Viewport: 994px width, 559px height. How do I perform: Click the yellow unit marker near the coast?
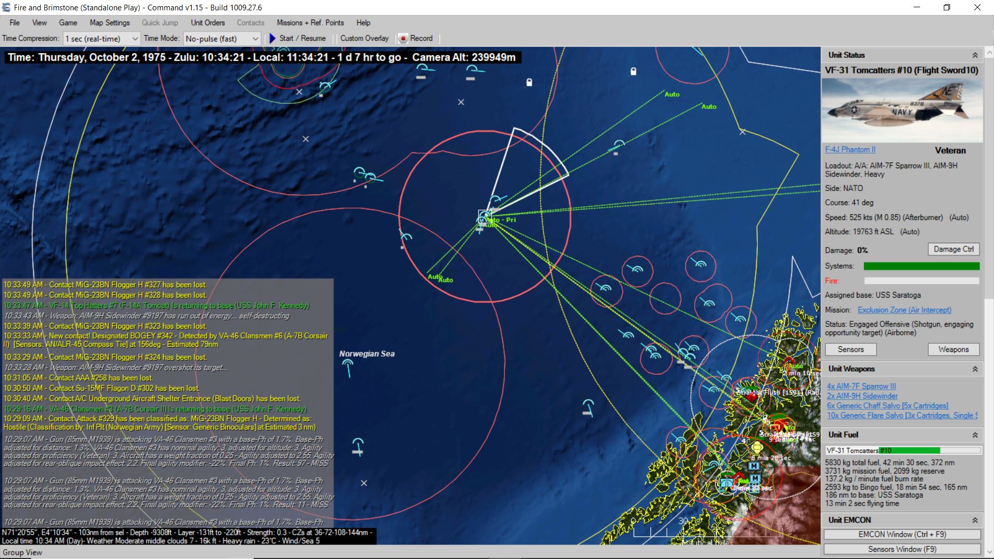click(x=757, y=447)
